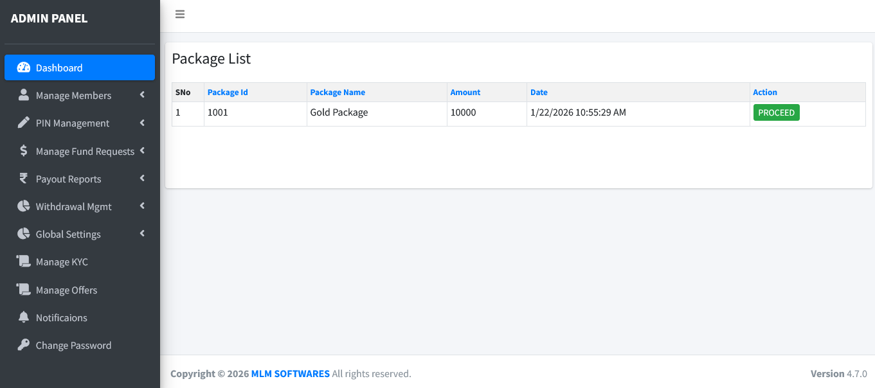Viewport: 875px width, 388px height.
Task: Click the Version 4.7.0 footer text
Action: coord(839,373)
